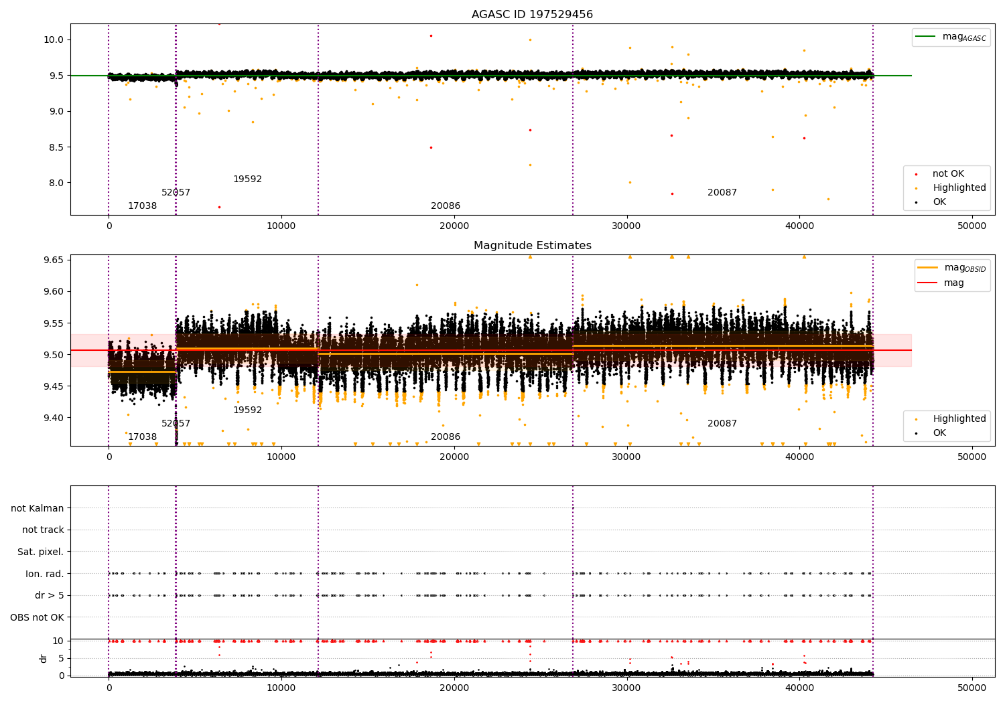The image size is (1005, 703).
Task: Click the 50000 x-tick under the bottom plot
Action: pyautogui.click(x=972, y=688)
